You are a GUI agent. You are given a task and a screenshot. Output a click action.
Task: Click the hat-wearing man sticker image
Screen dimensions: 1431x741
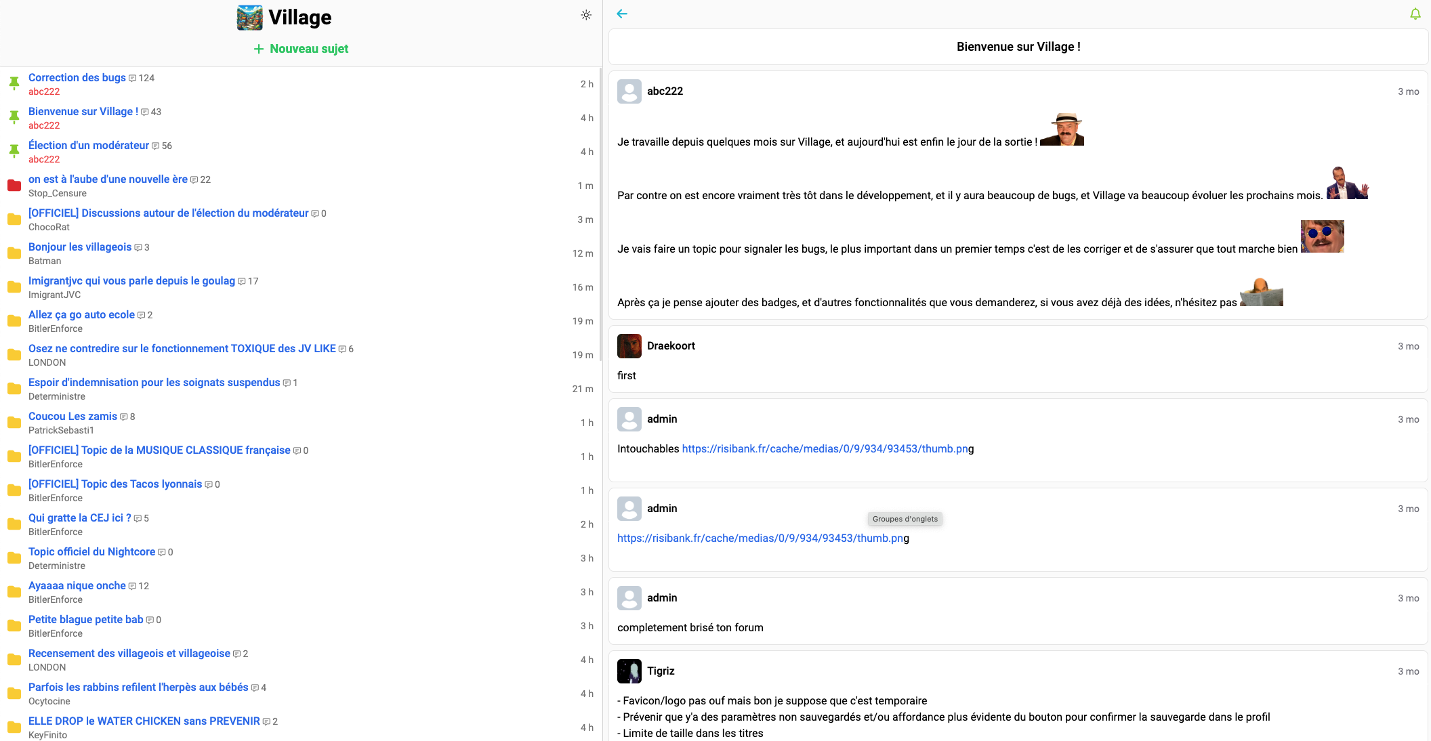pyautogui.click(x=1062, y=129)
